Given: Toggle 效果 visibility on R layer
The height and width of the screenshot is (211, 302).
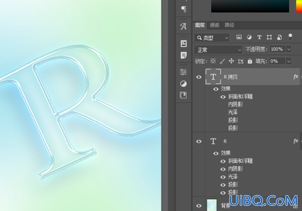Looking at the screenshot, I should [216, 153].
